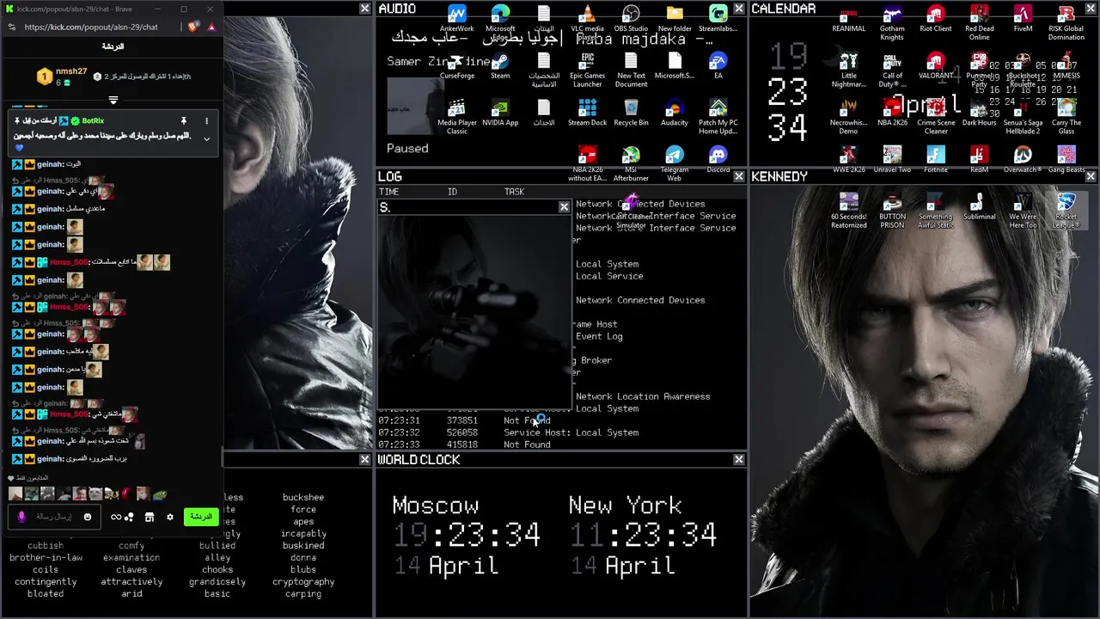Screen dimensions: 1100x619
Task: Open Rocket League shortcut
Action: click(1066, 210)
